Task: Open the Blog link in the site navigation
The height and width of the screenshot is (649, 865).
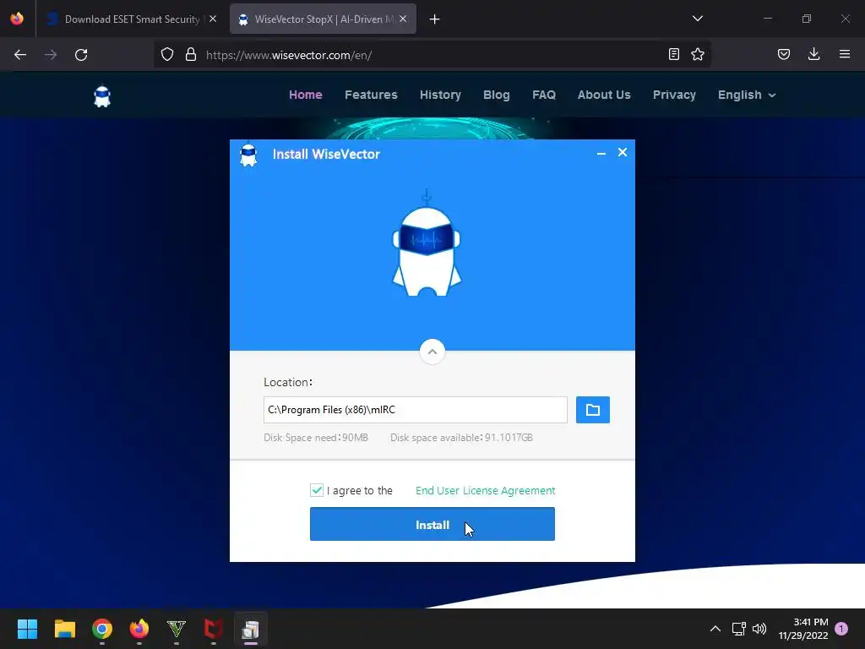Action: [x=497, y=95]
